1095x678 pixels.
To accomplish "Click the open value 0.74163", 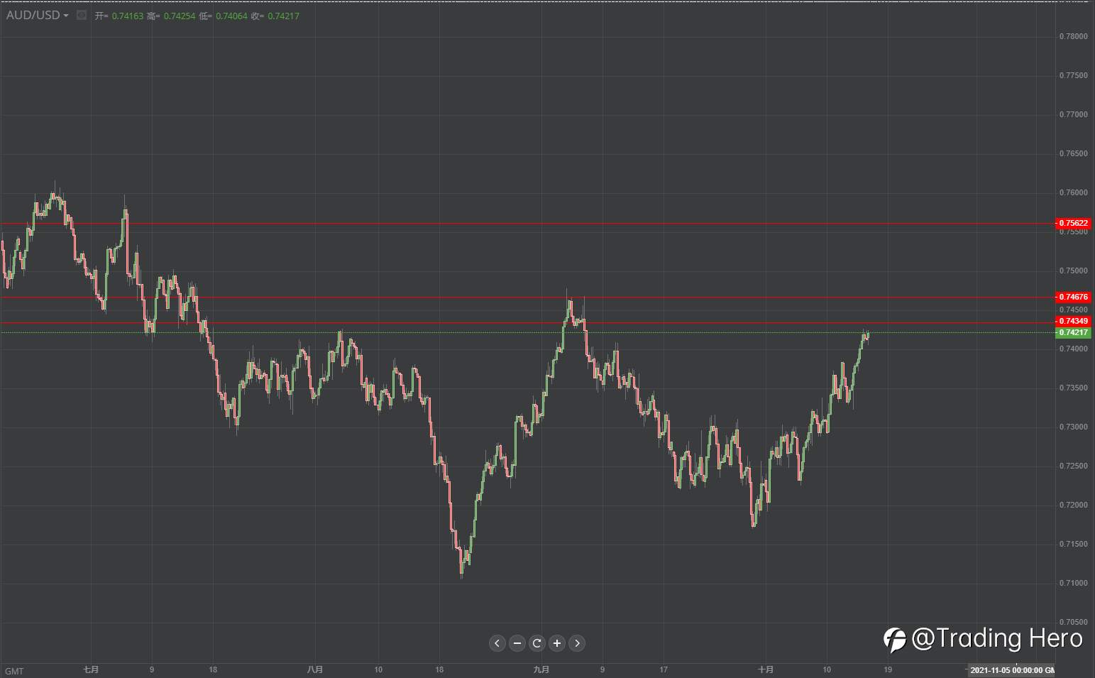I will tap(126, 16).
